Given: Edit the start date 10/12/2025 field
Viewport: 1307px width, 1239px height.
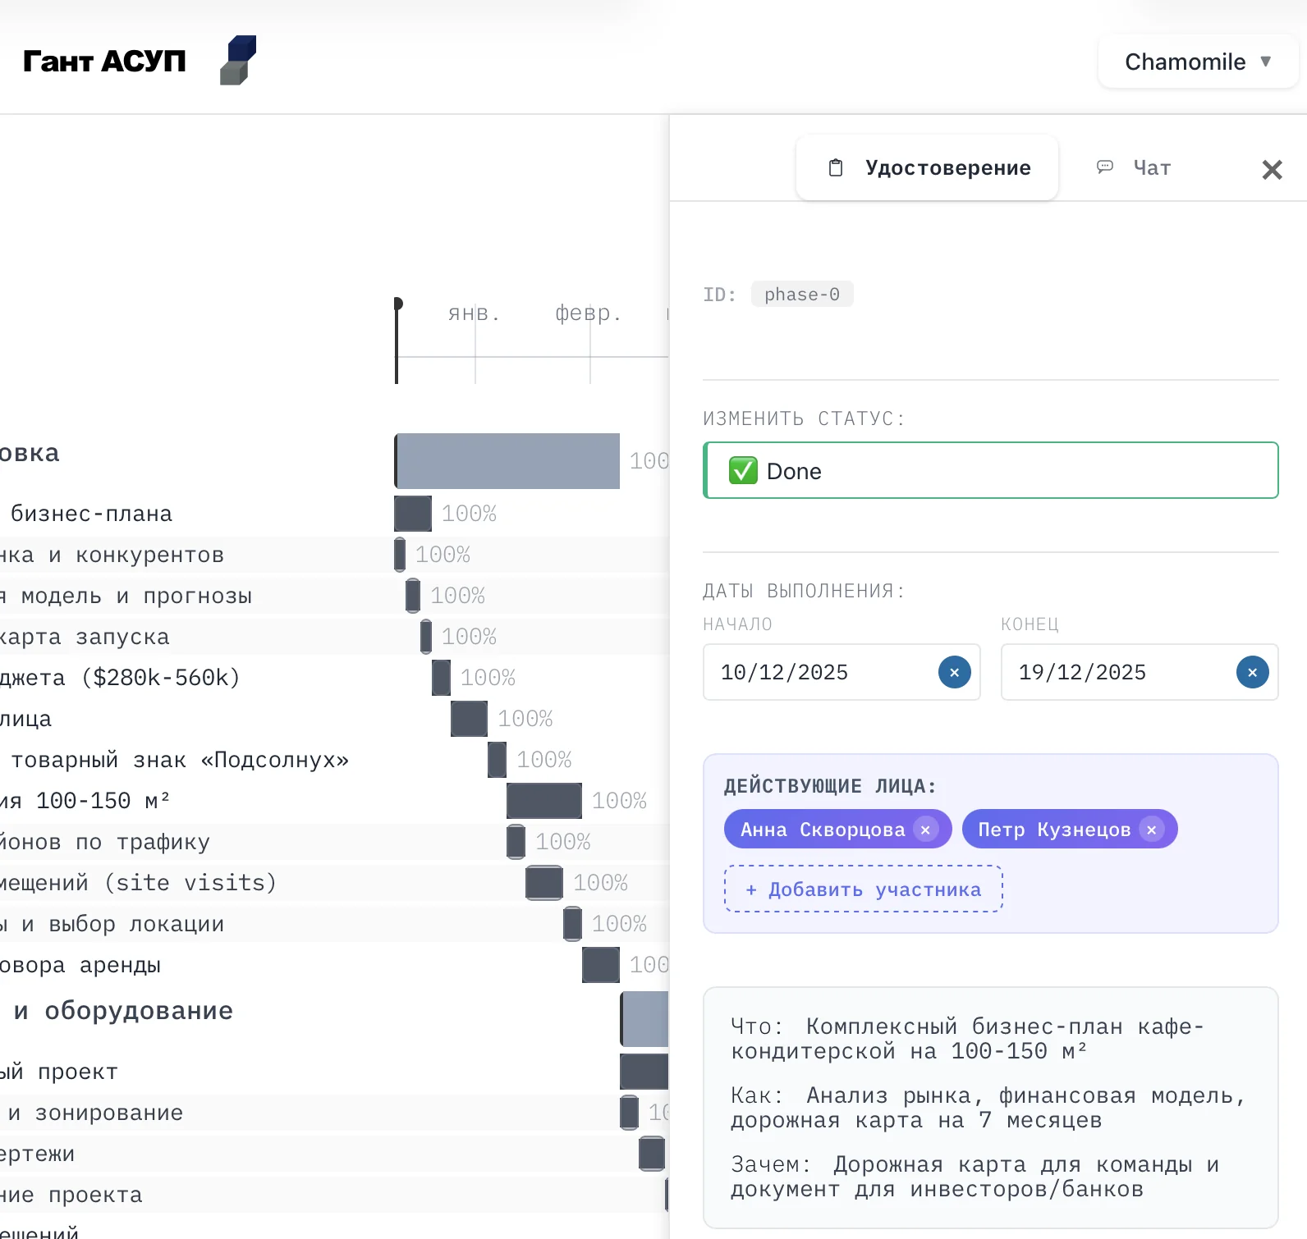Looking at the screenshot, I should [x=821, y=673].
